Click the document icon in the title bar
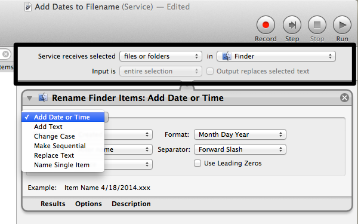358x224 pixels. click(28, 7)
